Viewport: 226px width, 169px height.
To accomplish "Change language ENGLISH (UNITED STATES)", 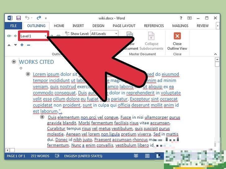I will click(83, 156).
